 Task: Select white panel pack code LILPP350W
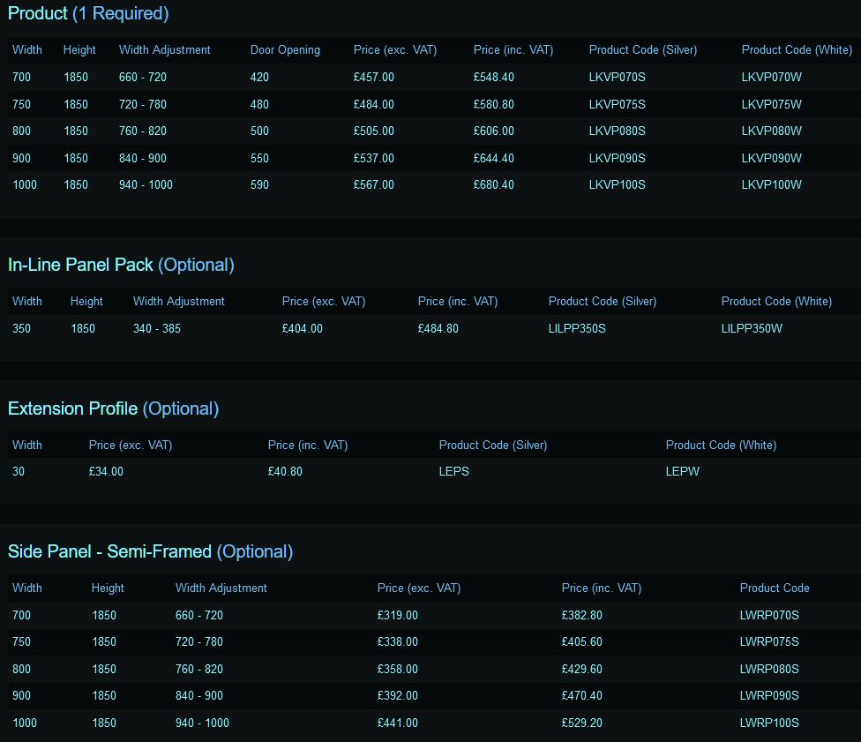(x=752, y=329)
